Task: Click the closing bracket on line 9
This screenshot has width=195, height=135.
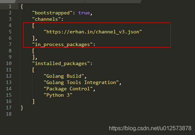Action: pyautogui.click(x=33, y=57)
